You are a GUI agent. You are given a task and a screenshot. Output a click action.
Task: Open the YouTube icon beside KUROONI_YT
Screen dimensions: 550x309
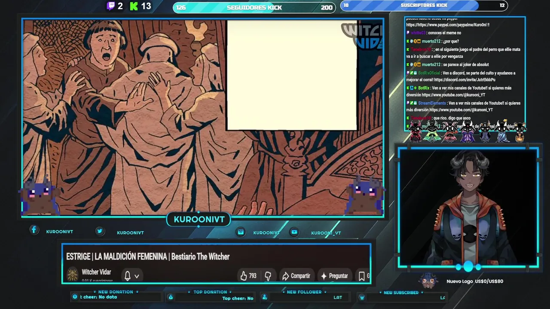pyautogui.click(x=294, y=232)
